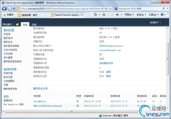
Task: Click 启用 to enable search alerts
Action: pos(108,72)
